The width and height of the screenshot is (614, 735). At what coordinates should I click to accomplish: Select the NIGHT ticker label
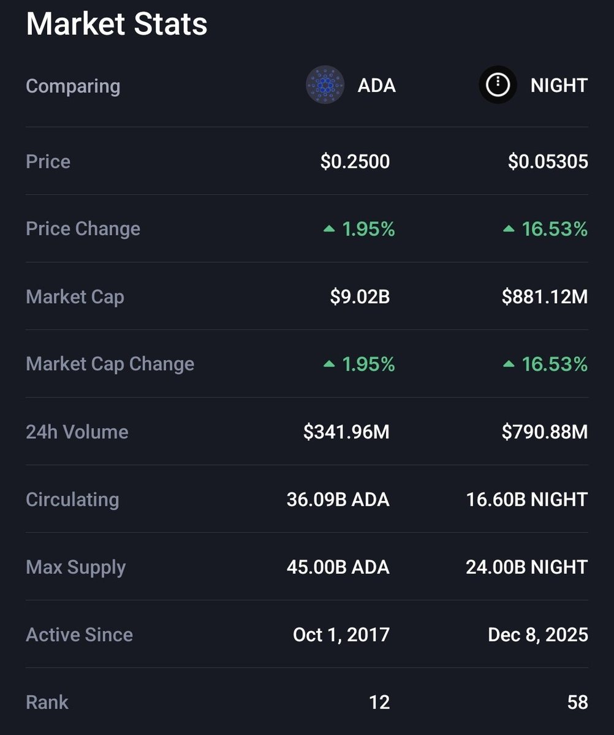[x=559, y=86]
